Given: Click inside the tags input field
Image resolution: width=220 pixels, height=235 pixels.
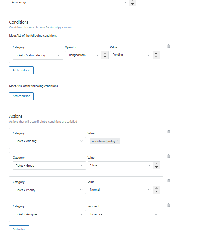Looking at the screenshot, I should [x=140, y=141].
